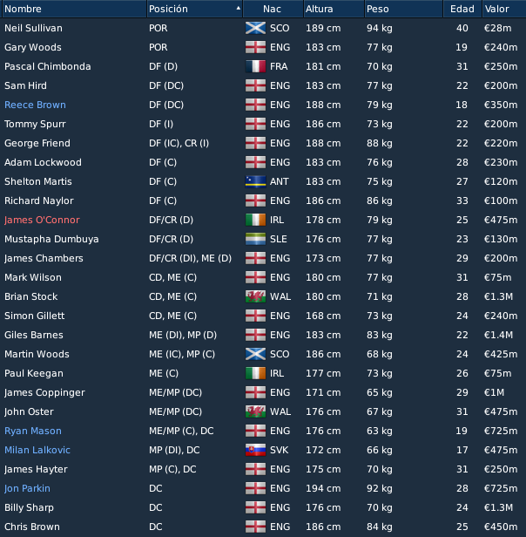Viewport: 526px width, 537px height.
Task: Sort the table by Nombre column
Action: click(75, 9)
